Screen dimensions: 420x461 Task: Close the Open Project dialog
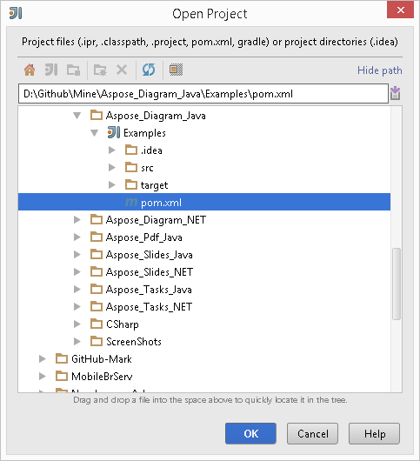coord(400,10)
